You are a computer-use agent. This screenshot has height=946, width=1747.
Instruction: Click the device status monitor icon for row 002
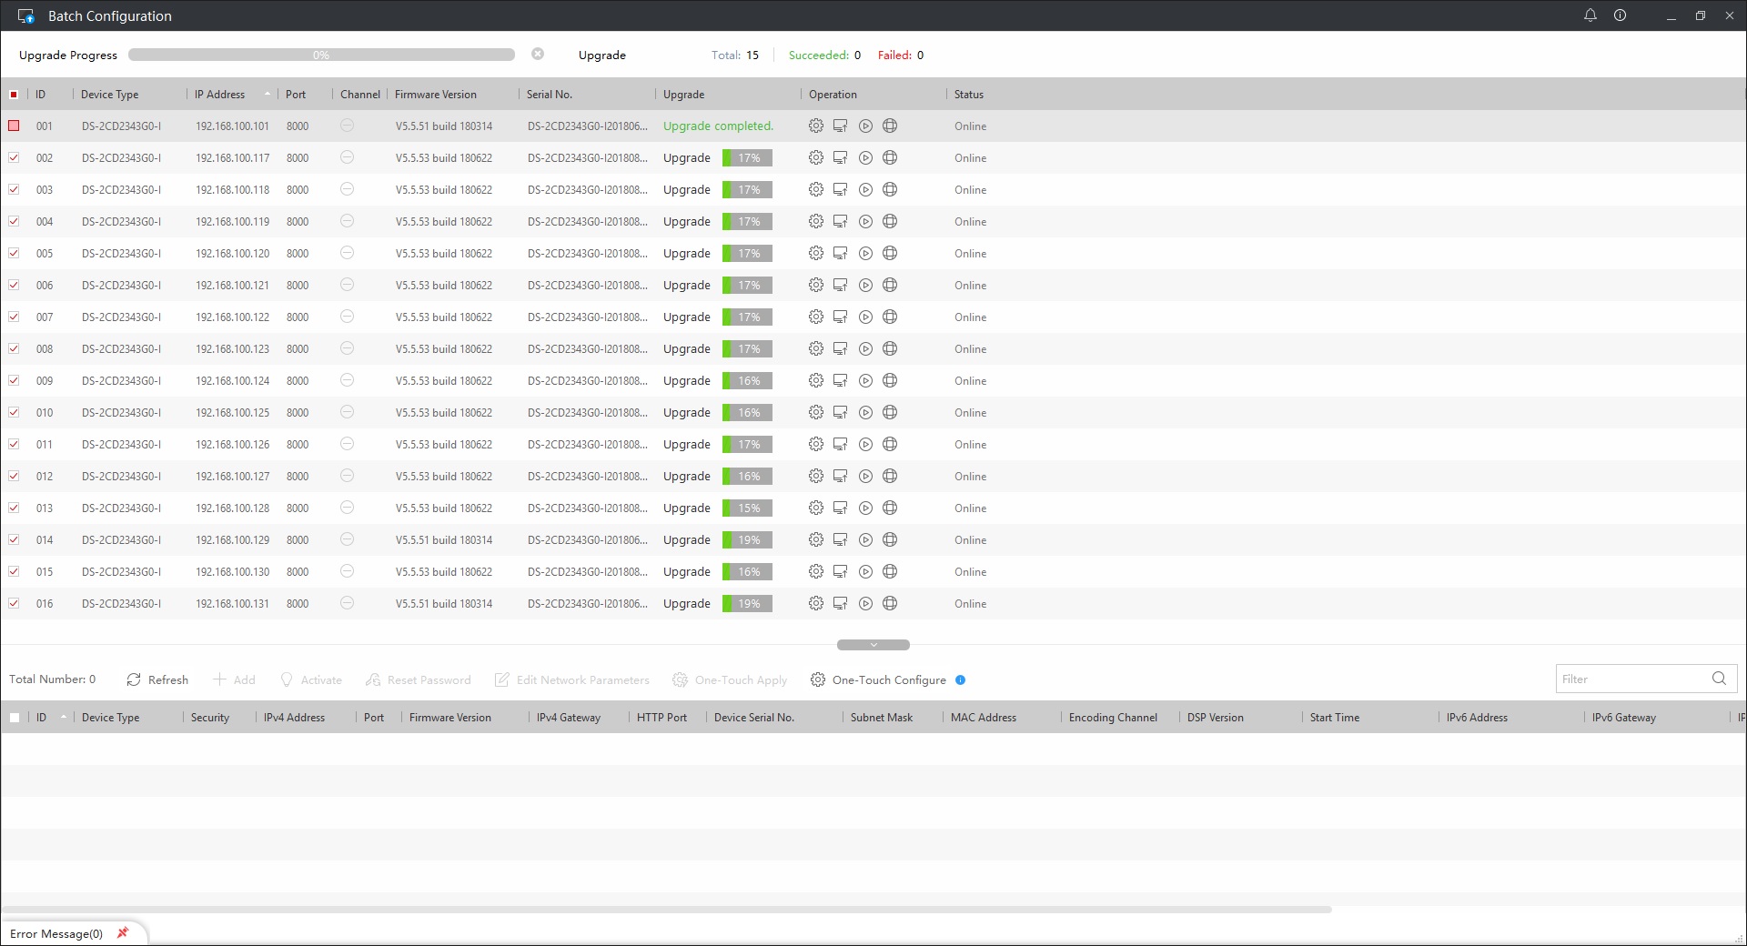tap(840, 157)
